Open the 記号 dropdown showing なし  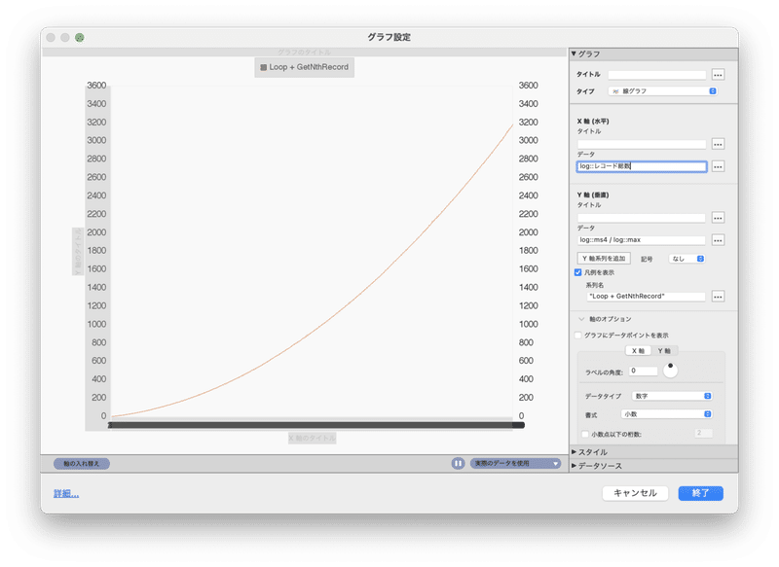[686, 259]
